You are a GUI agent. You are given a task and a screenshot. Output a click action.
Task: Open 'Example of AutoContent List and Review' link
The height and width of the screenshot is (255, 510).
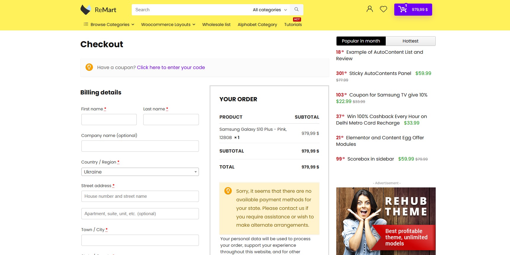tap(379, 55)
